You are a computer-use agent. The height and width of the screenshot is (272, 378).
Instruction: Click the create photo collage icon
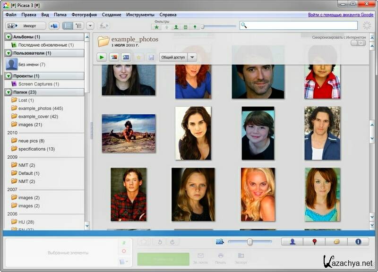114,57
